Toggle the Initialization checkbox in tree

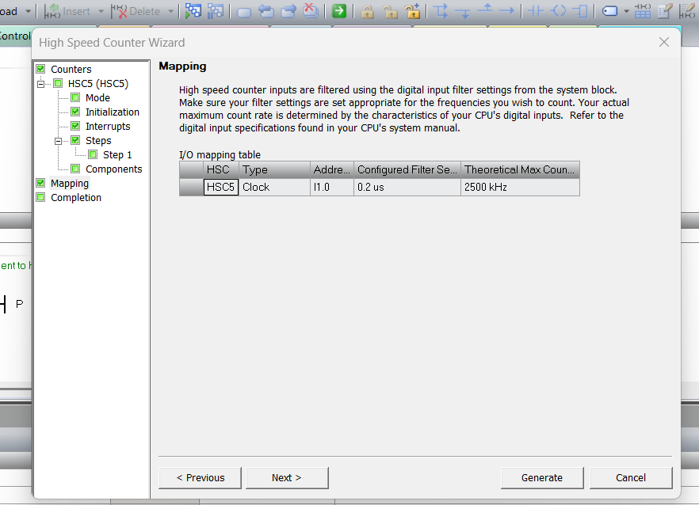coord(75,112)
